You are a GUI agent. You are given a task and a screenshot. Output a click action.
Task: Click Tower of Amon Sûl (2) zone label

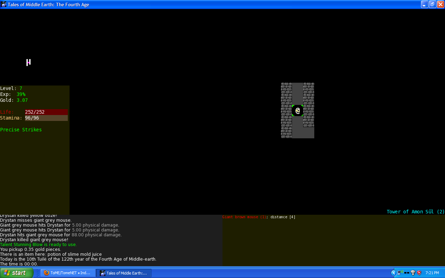point(416,212)
